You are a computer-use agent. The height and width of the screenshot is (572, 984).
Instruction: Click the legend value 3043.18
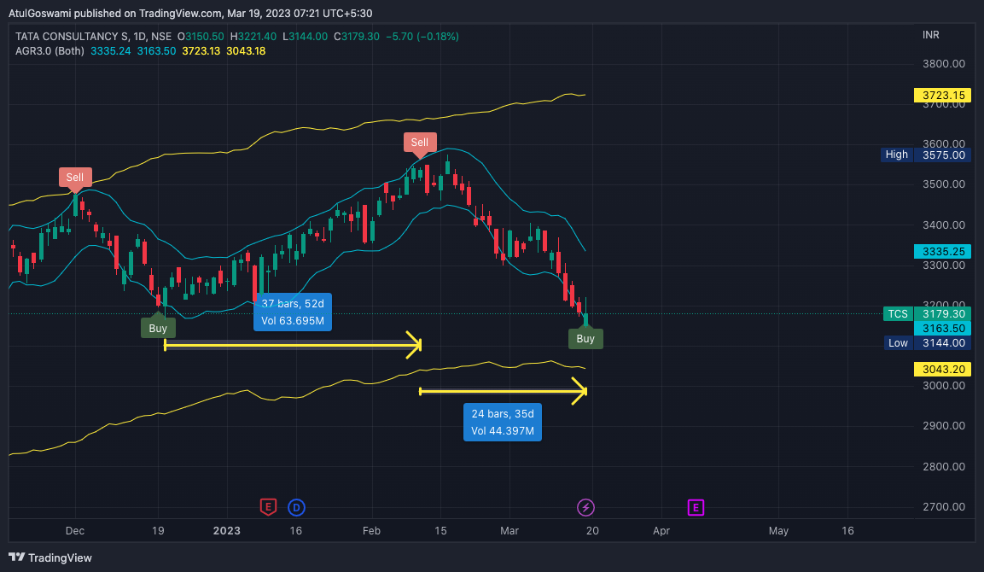pos(246,51)
